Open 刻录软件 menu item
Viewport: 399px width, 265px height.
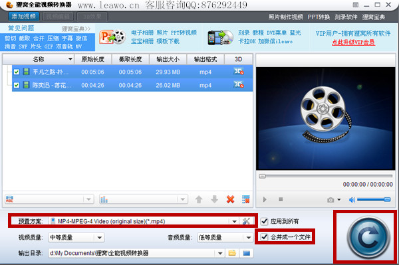pos(346,17)
